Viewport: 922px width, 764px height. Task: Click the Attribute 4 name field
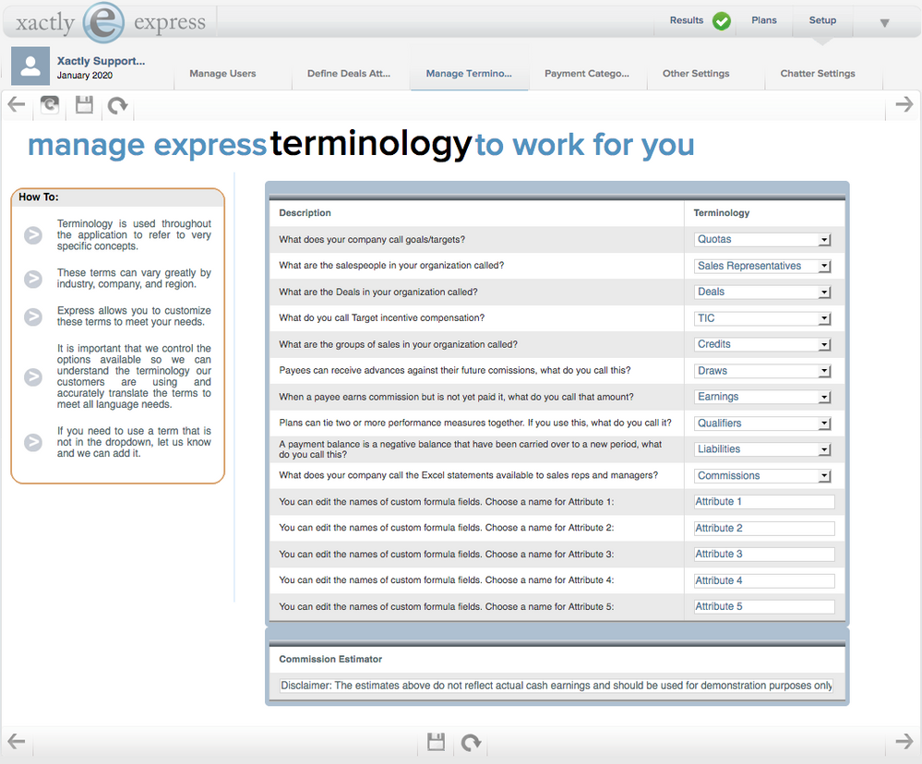point(764,580)
